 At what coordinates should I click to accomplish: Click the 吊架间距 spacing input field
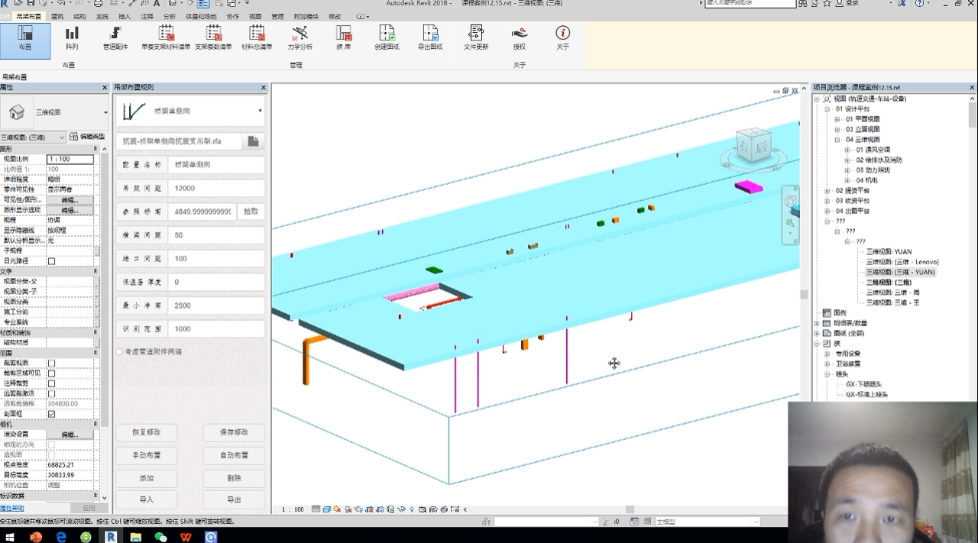click(216, 189)
